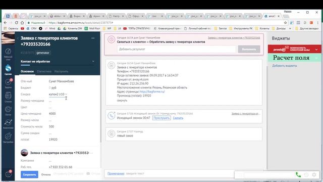Switch to the 'Оформ' browser tab

[x=136, y=16]
